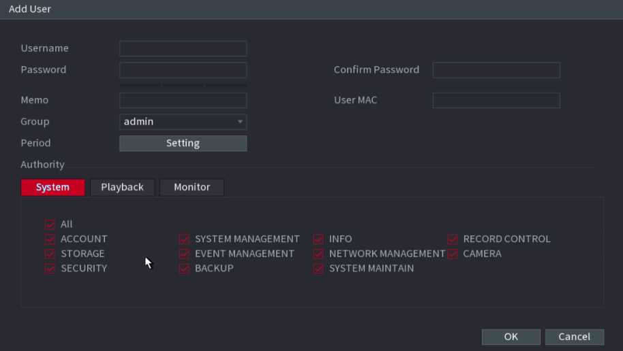The height and width of the screenshot is (351, 623).
Task: Toggle the CAMERA permission checkbox
Action: [x=453, y=254]
